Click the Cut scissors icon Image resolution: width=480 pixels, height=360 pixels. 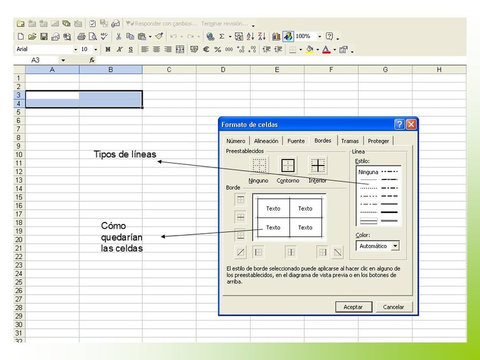(119, 36)
